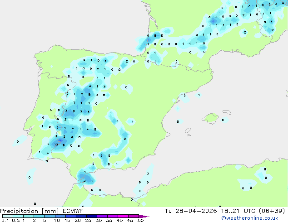This screenshot has height=222, width=288.
Task: Select the 35–40 mm purple legend swatch
Action: point(112,216)
